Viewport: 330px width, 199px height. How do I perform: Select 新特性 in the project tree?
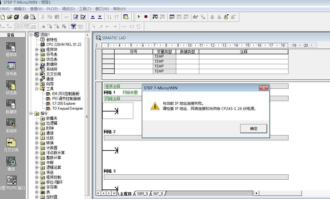click(52, 40)
